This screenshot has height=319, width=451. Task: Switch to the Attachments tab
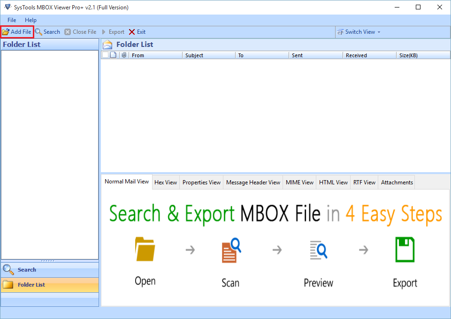click(x=397, y=182)
